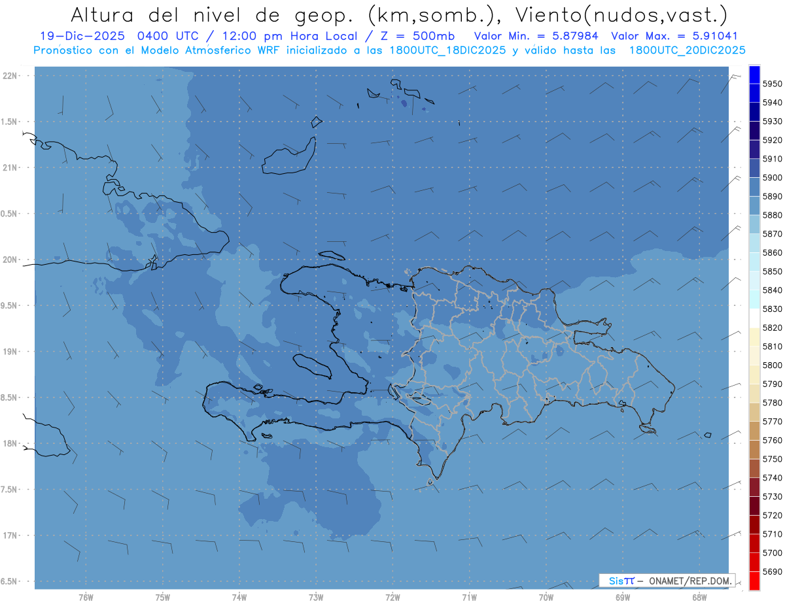Screen dimensions: 785x606
Task: Click the '5750' color scale label
Action: point(773,459)
